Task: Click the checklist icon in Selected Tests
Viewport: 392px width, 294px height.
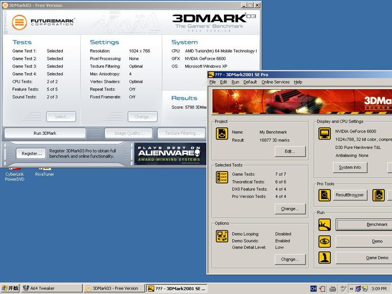Action: pyautogui.click(x=222, y=177)
